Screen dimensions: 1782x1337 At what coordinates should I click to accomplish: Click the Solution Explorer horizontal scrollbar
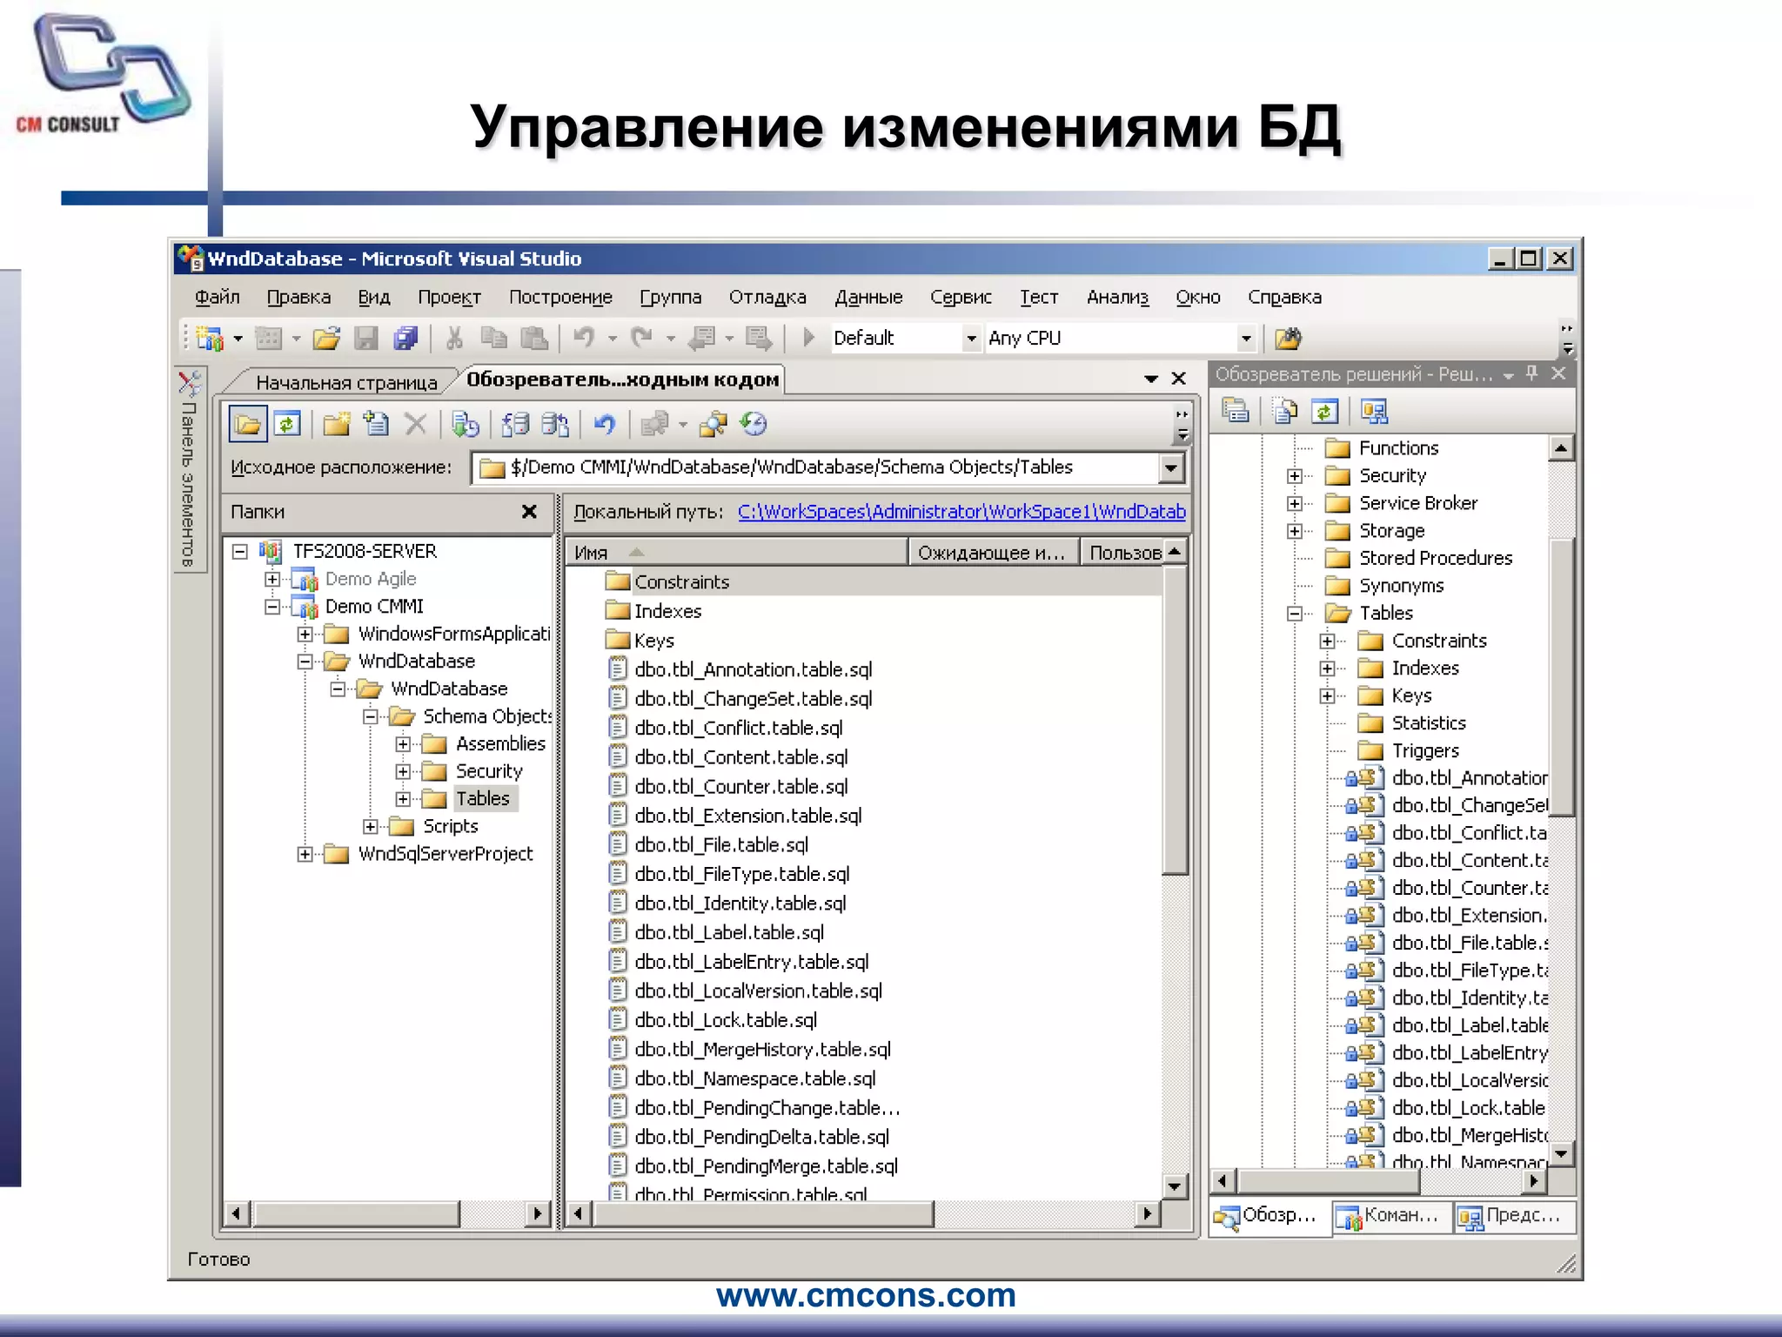coord(1329,1181)
